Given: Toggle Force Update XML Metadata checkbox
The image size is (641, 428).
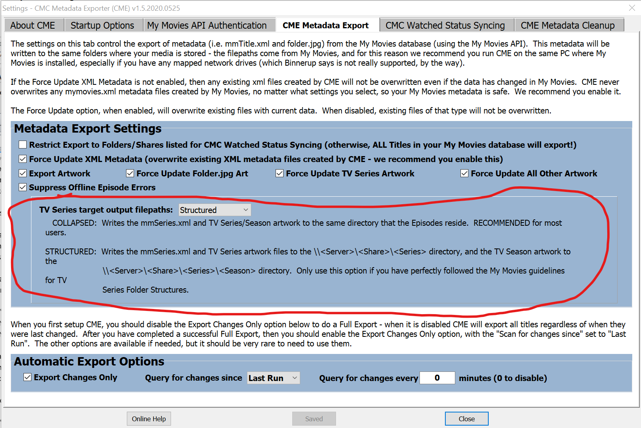Looking at the screenshot, I should coord(23,159).
